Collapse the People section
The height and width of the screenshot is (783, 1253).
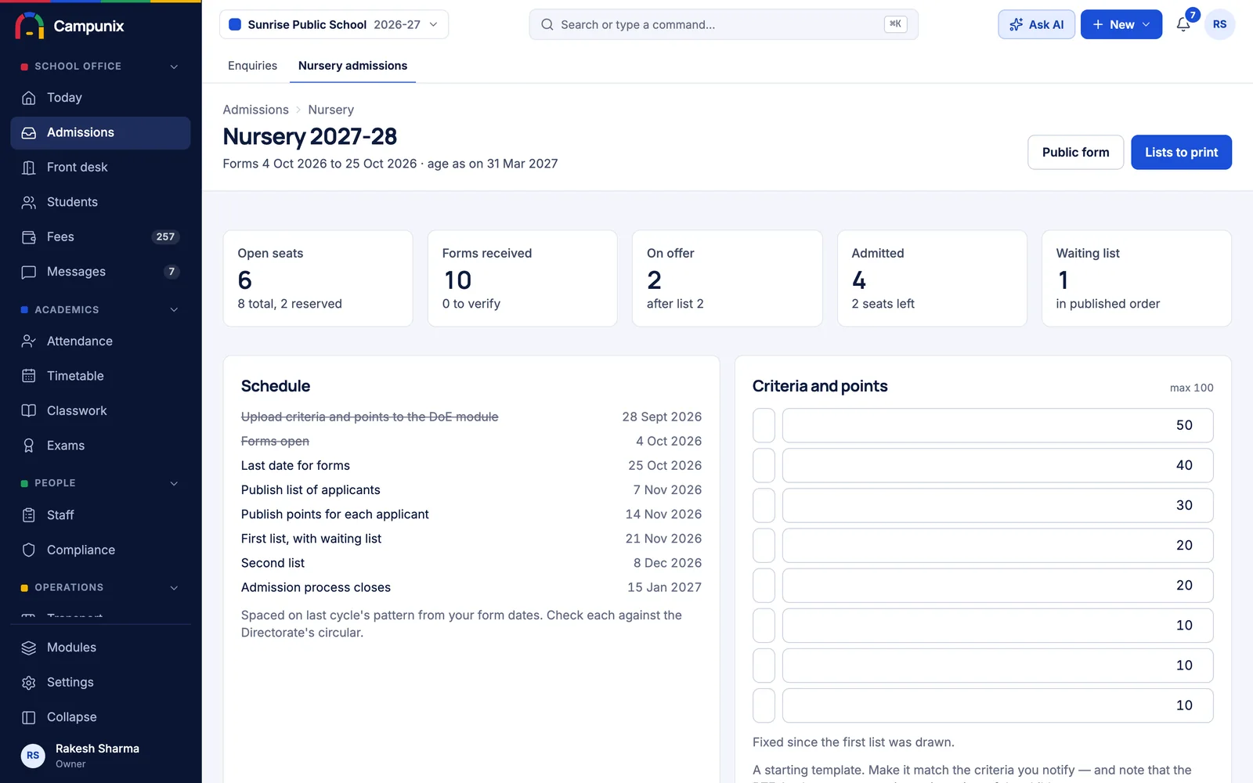174,483
